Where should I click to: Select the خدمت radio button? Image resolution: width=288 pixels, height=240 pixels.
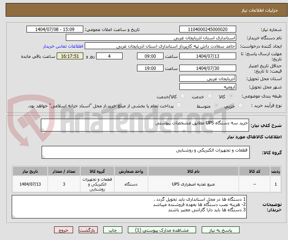coord(210,96)
